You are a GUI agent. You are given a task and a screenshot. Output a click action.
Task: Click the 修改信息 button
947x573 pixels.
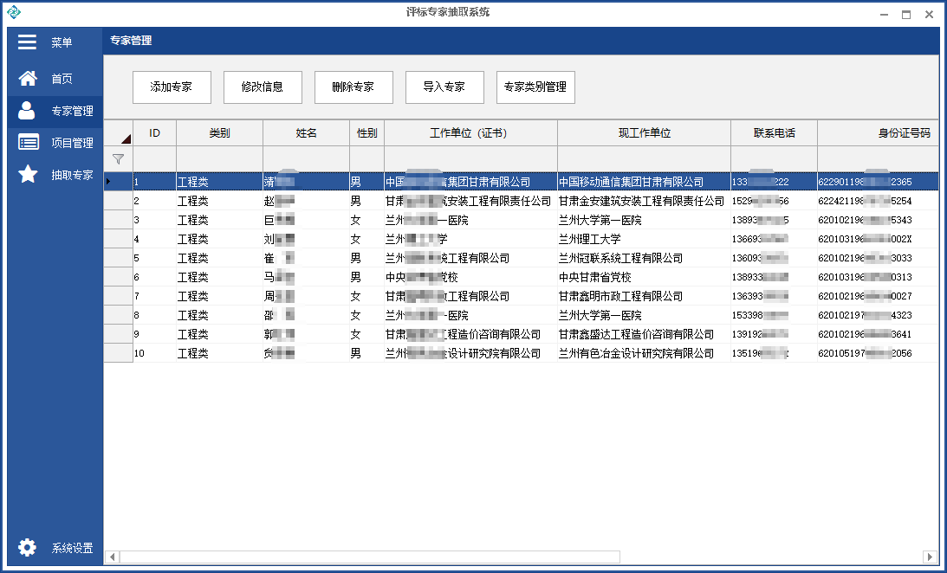pos(263,87)
